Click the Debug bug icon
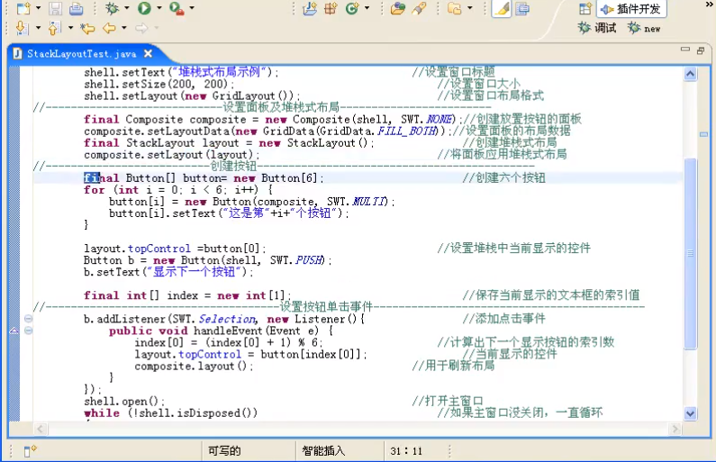Screen dimensions: 716x462 [x=112, y=8]
